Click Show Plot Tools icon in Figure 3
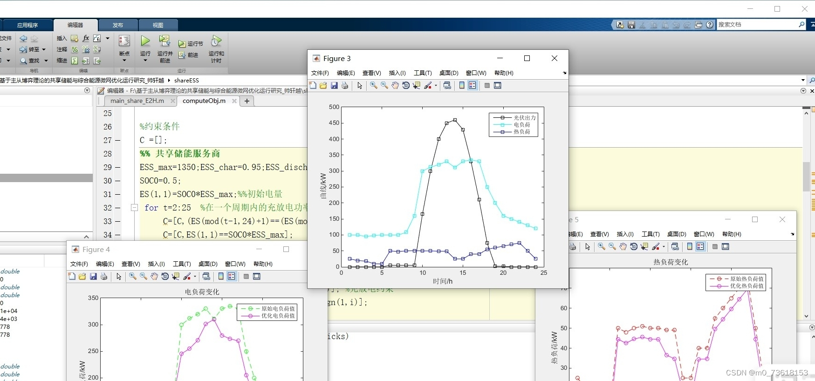The image size is (815, 381). point(498,85)
